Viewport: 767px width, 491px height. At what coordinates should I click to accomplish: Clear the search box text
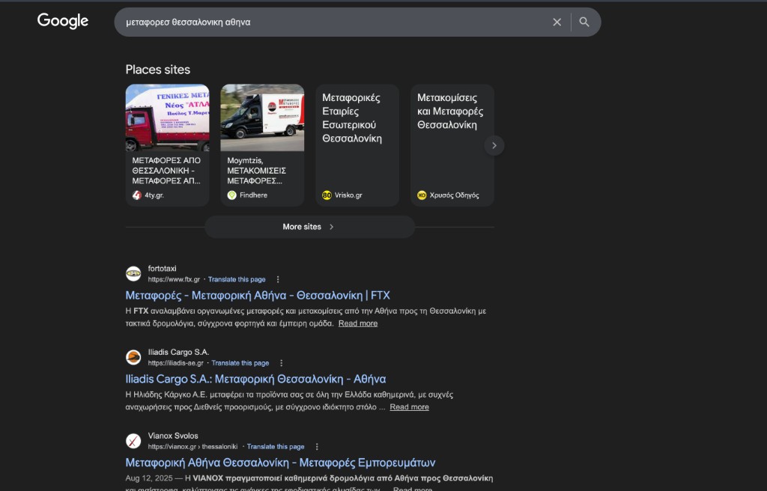pyautogui.click(x=557, y=22)
